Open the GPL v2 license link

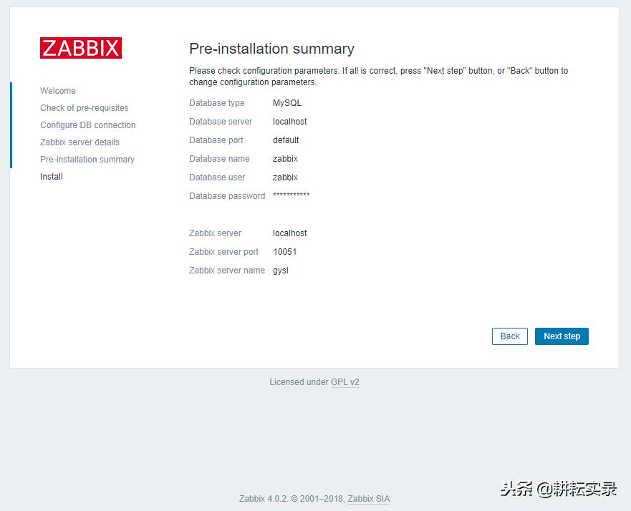click(x=345, y=382)
